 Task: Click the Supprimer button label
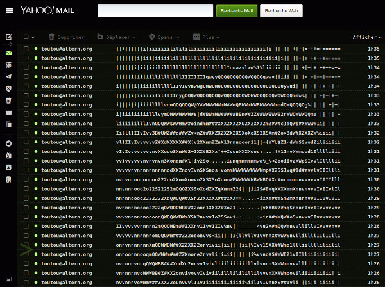coord(71,37)
